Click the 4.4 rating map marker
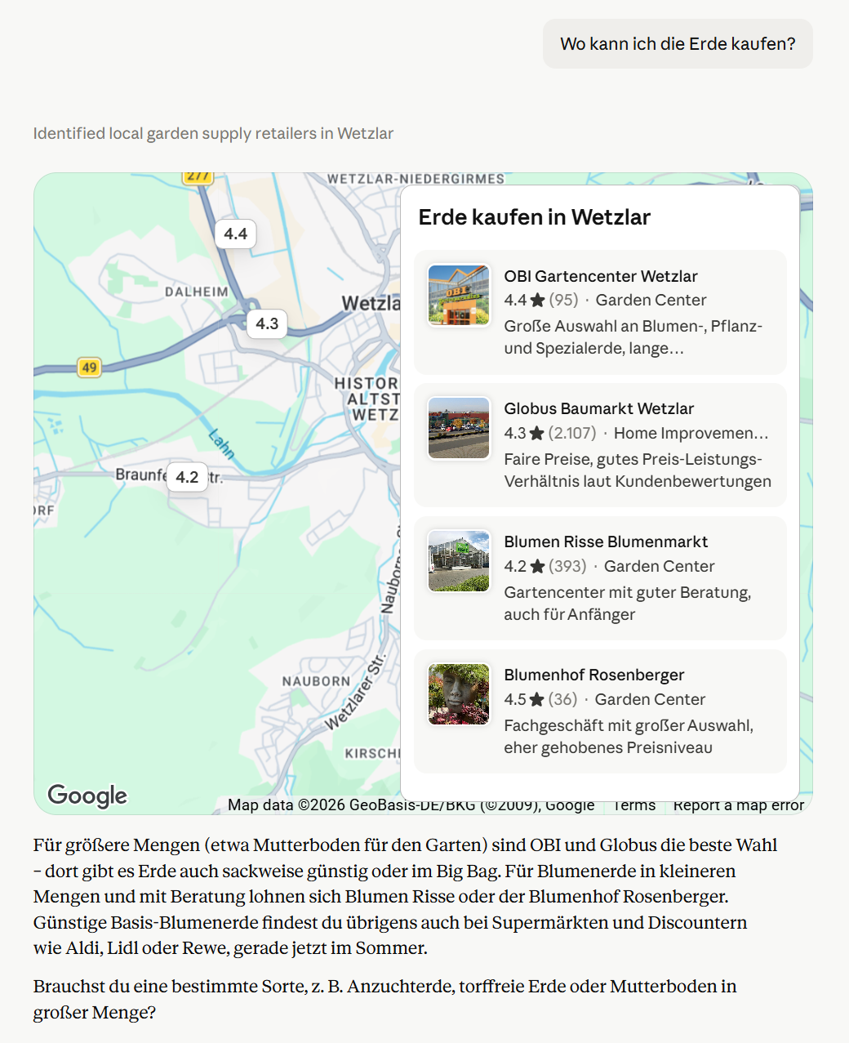Screen dimensions: 849x1043 (235, 234)
